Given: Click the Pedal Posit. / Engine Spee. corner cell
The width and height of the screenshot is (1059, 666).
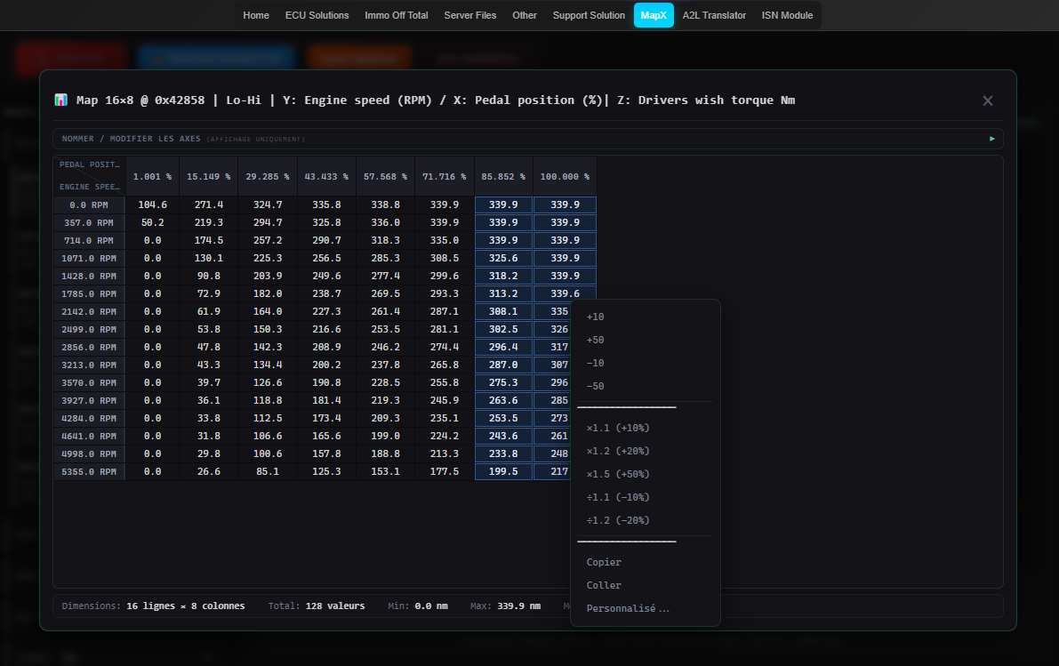Looking at the screenshot, I should pyautogui.click(x=89, y=176).
